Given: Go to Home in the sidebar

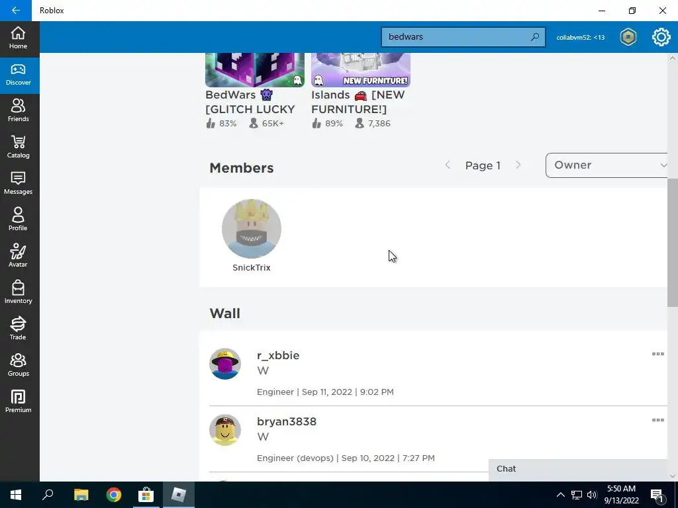Looking at the screenshot, I should coord(18,38).
